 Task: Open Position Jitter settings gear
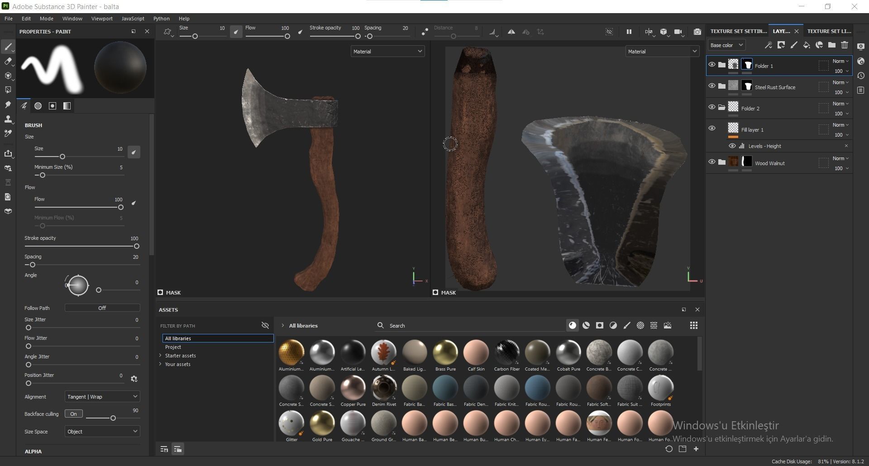[x=134, y=379]
